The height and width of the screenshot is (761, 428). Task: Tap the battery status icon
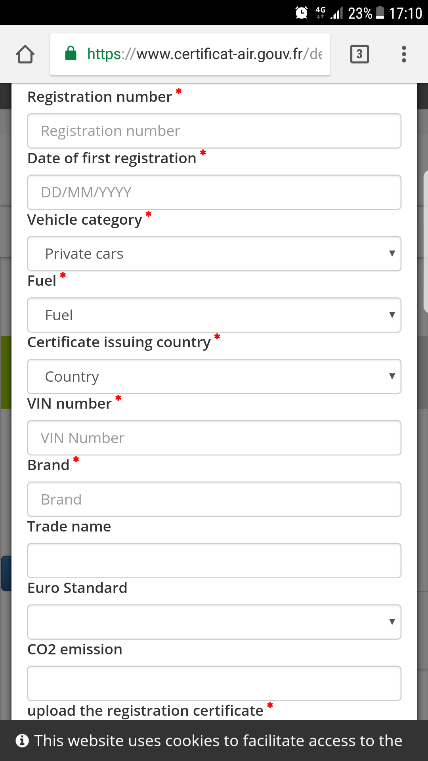pyautogui.click(x=380, y=13)
